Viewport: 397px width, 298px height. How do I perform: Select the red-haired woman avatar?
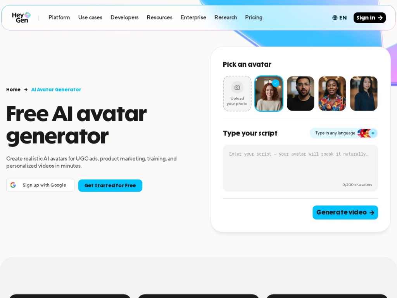[x=269, y=94]
